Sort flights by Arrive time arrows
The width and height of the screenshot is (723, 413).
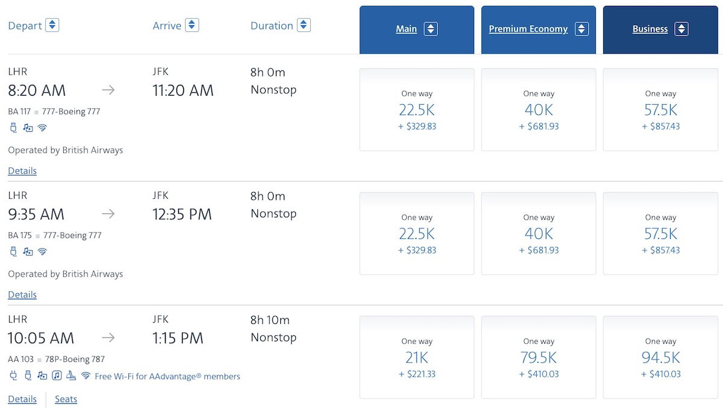pos(192,25)
